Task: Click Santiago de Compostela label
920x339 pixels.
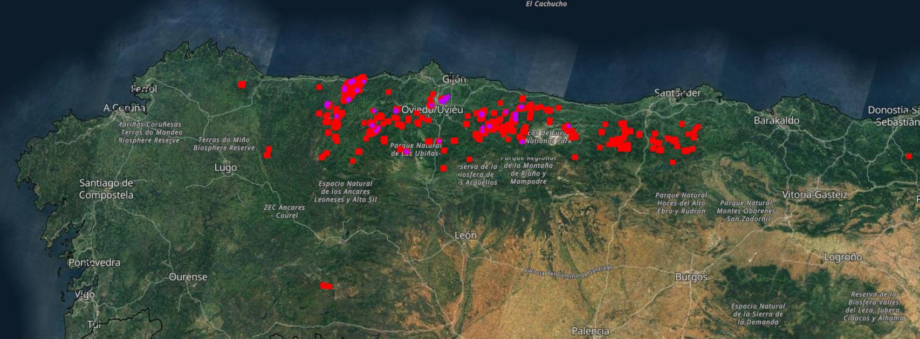Action: (x=106, y=189)
